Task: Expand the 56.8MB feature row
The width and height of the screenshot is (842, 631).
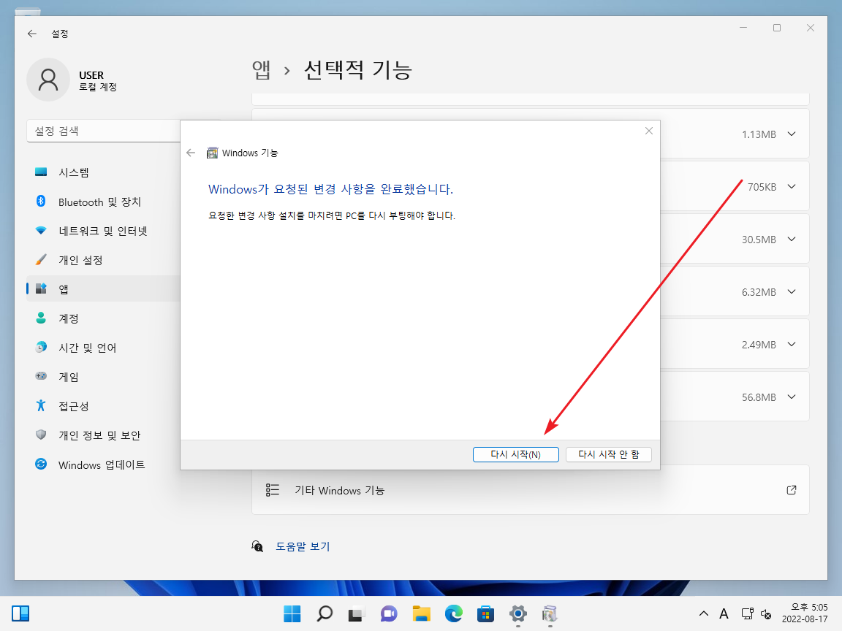Action: coord(791,397)
